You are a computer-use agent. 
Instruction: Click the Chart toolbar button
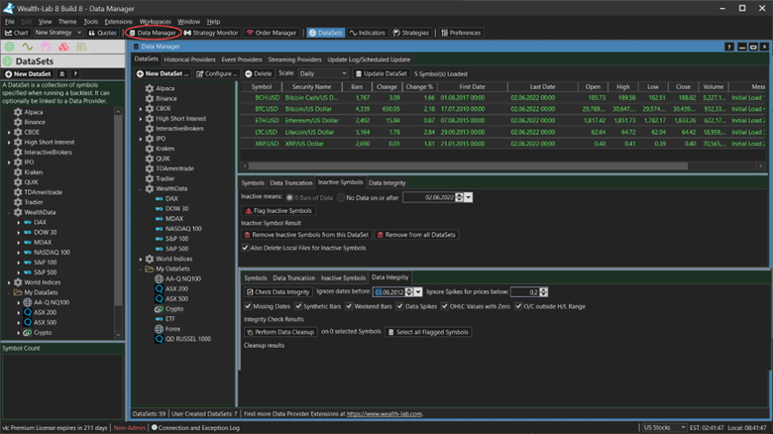16,33
